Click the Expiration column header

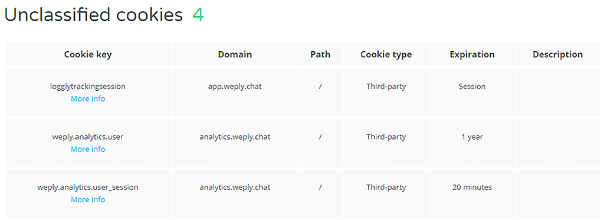coord(472,54)
